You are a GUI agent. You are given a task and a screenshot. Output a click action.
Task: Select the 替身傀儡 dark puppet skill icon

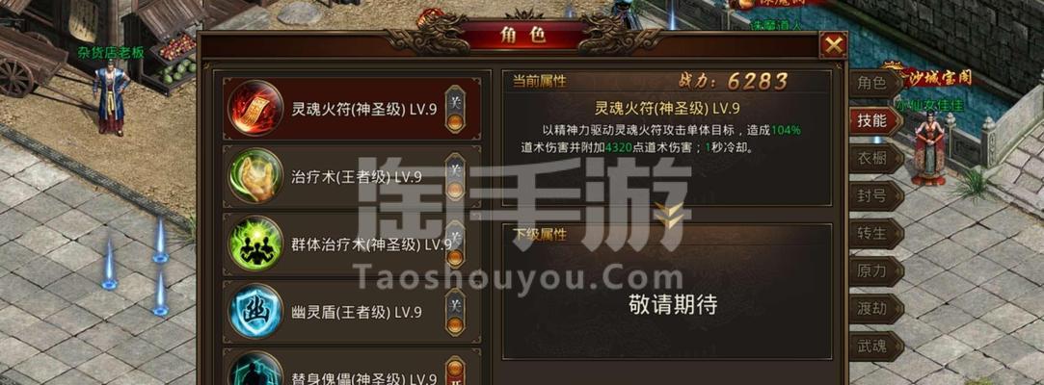coord(255,370)
